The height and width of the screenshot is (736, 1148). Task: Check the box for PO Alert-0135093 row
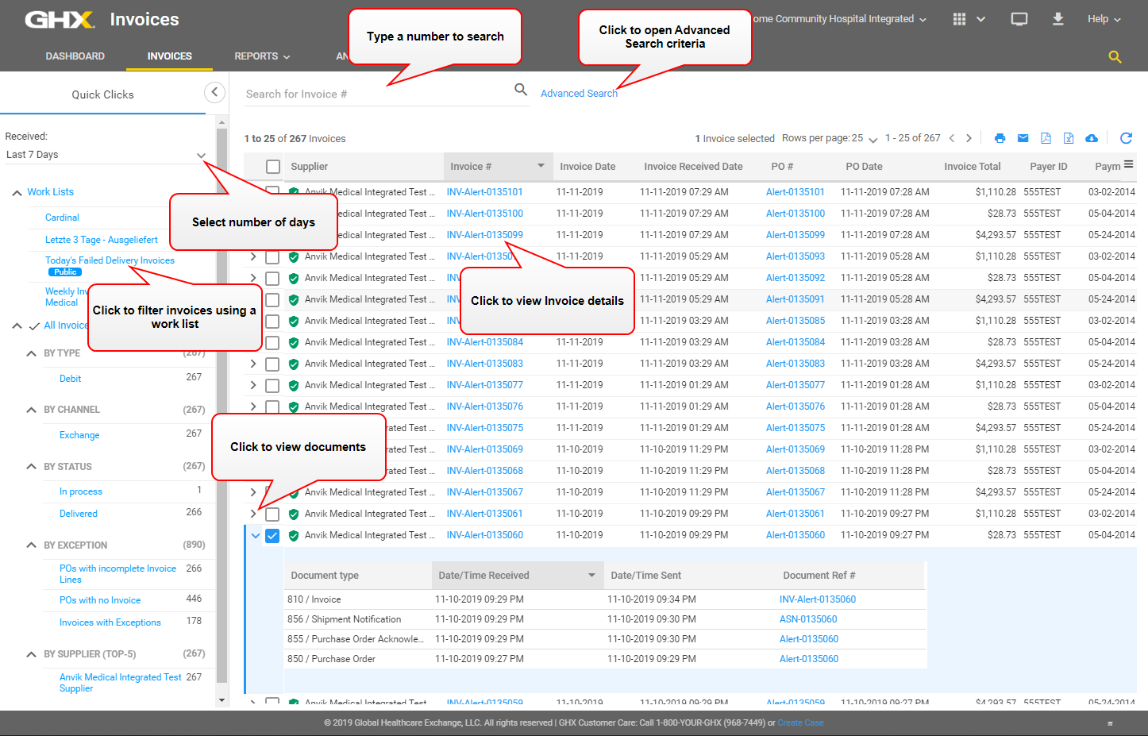coord(272,257)
